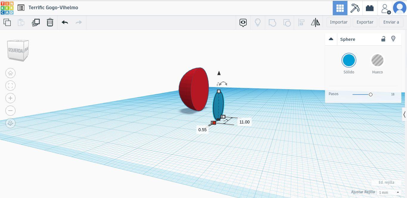Click the 11.00 dimension value
This screenshot has height=198, width=407.
(244, 122)
